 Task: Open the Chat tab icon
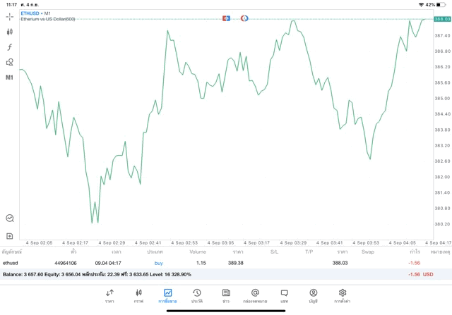click(x=284, y=295)
